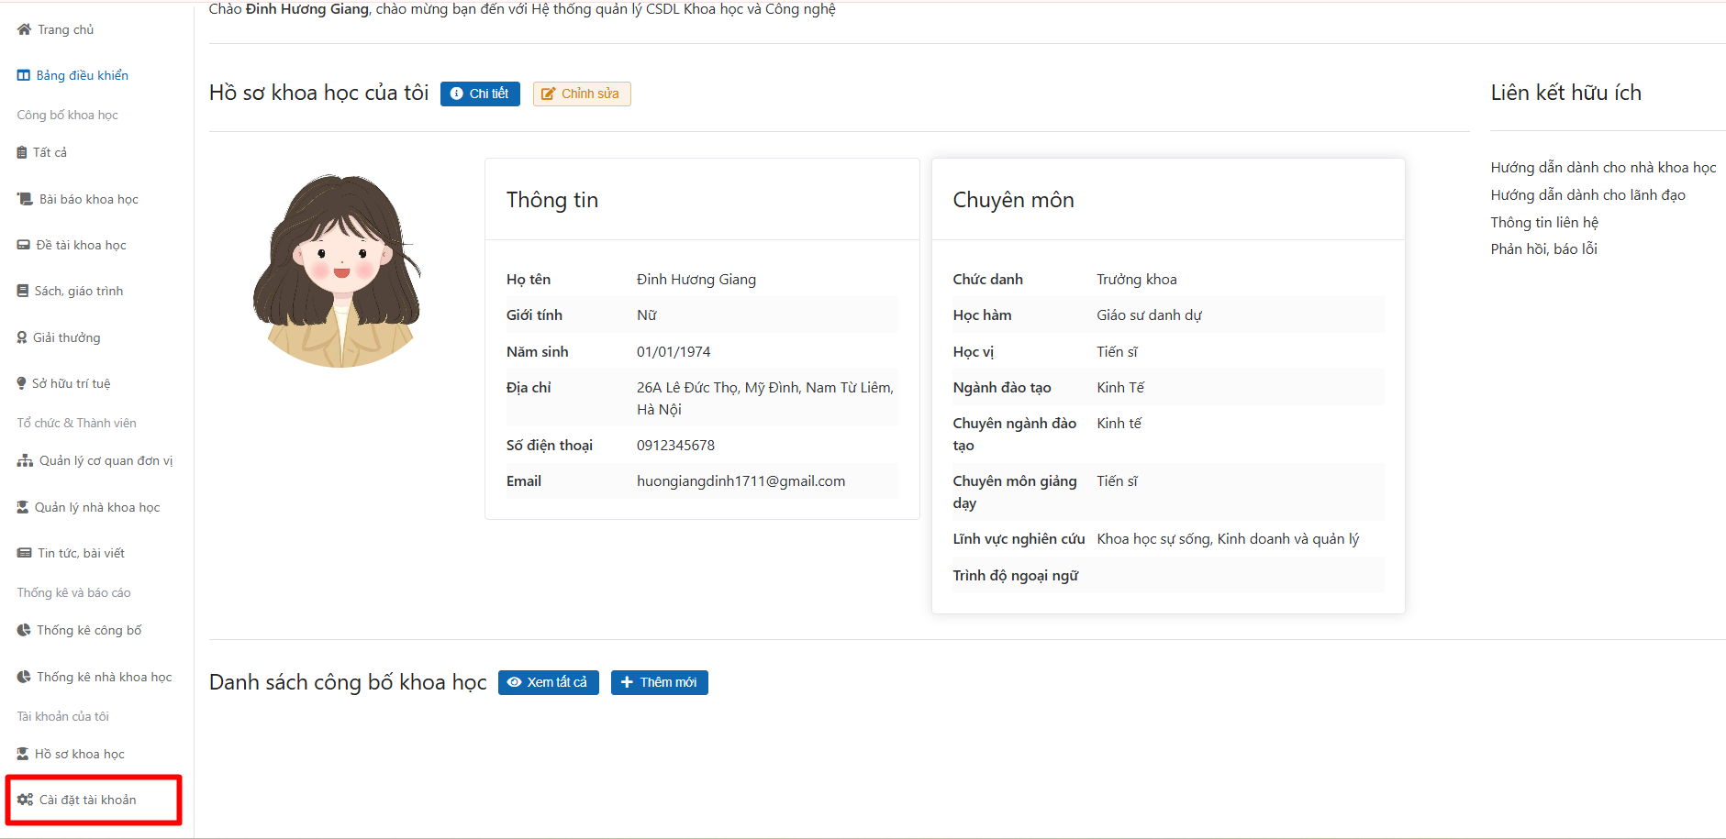Open Đề tài khoa học in sidebar

pos(81,245)
